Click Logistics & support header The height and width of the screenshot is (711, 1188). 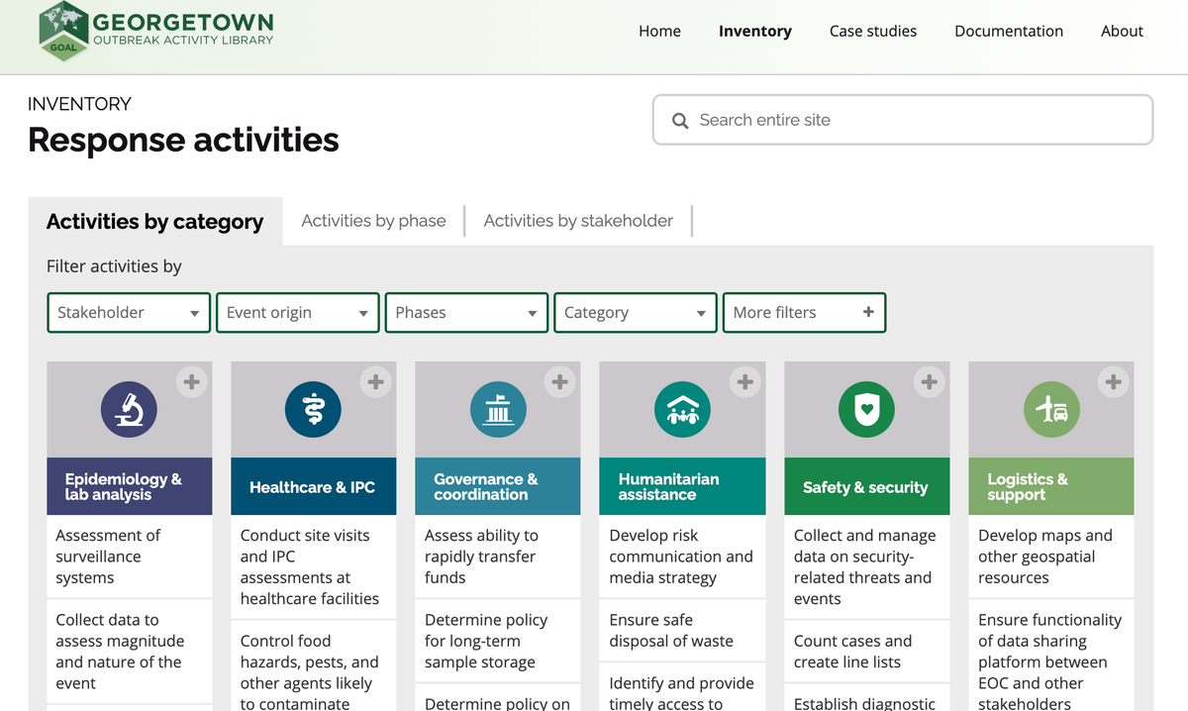1051,486
